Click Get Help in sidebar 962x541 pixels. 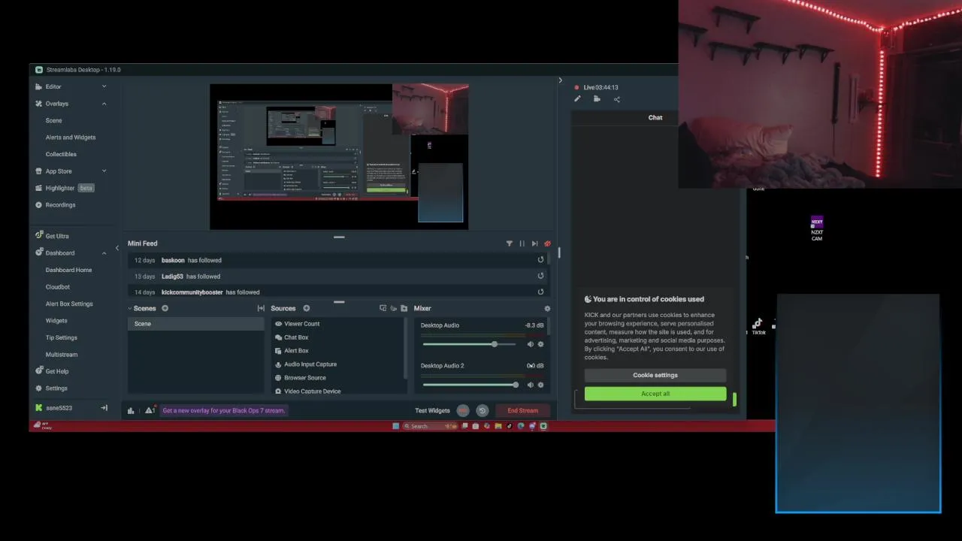click(x=57, y=371)
